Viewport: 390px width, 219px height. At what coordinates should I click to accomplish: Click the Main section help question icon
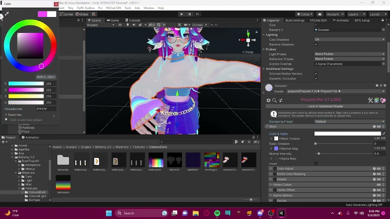374,127
